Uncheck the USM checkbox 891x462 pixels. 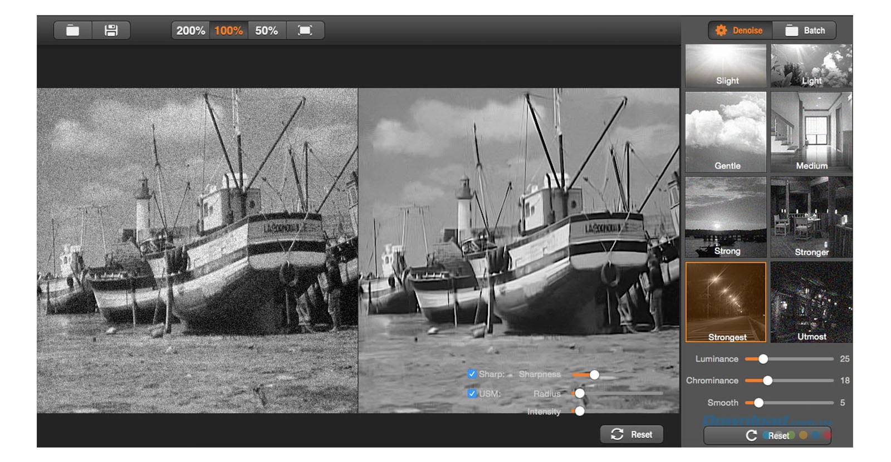(x=472, y=394)
